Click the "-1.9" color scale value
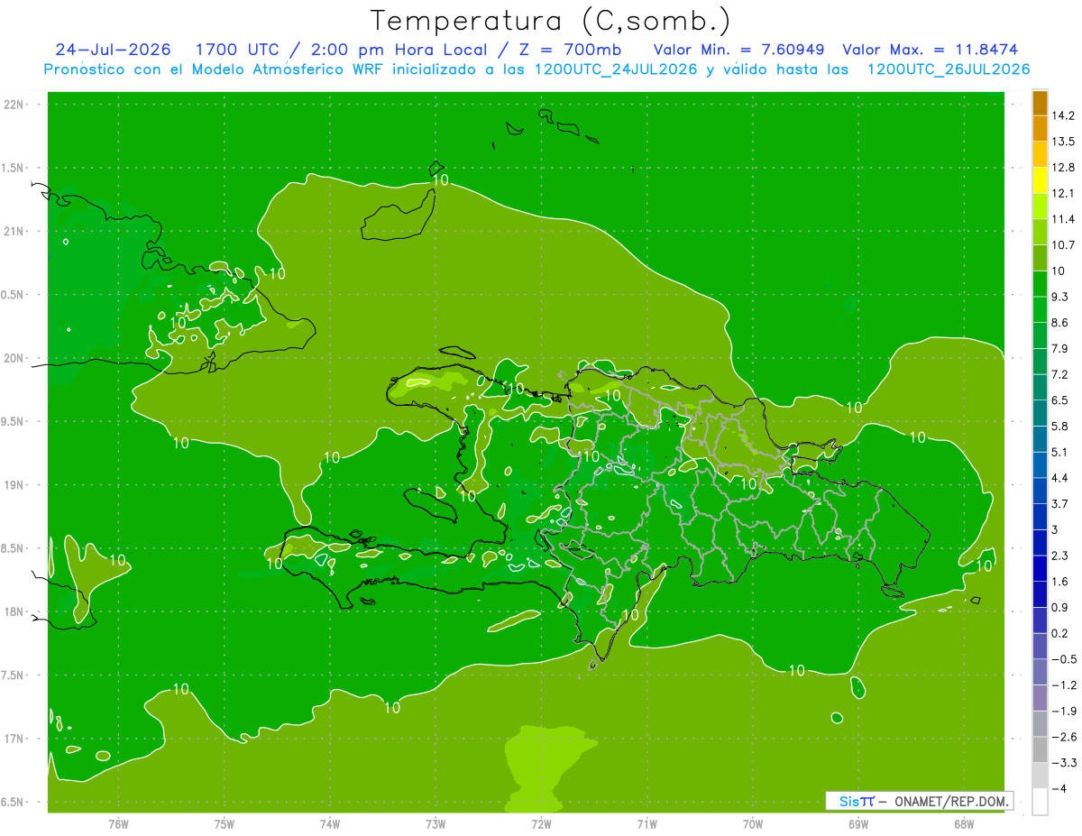This screenshot has height=836, width=1082. coord(1063,711)
